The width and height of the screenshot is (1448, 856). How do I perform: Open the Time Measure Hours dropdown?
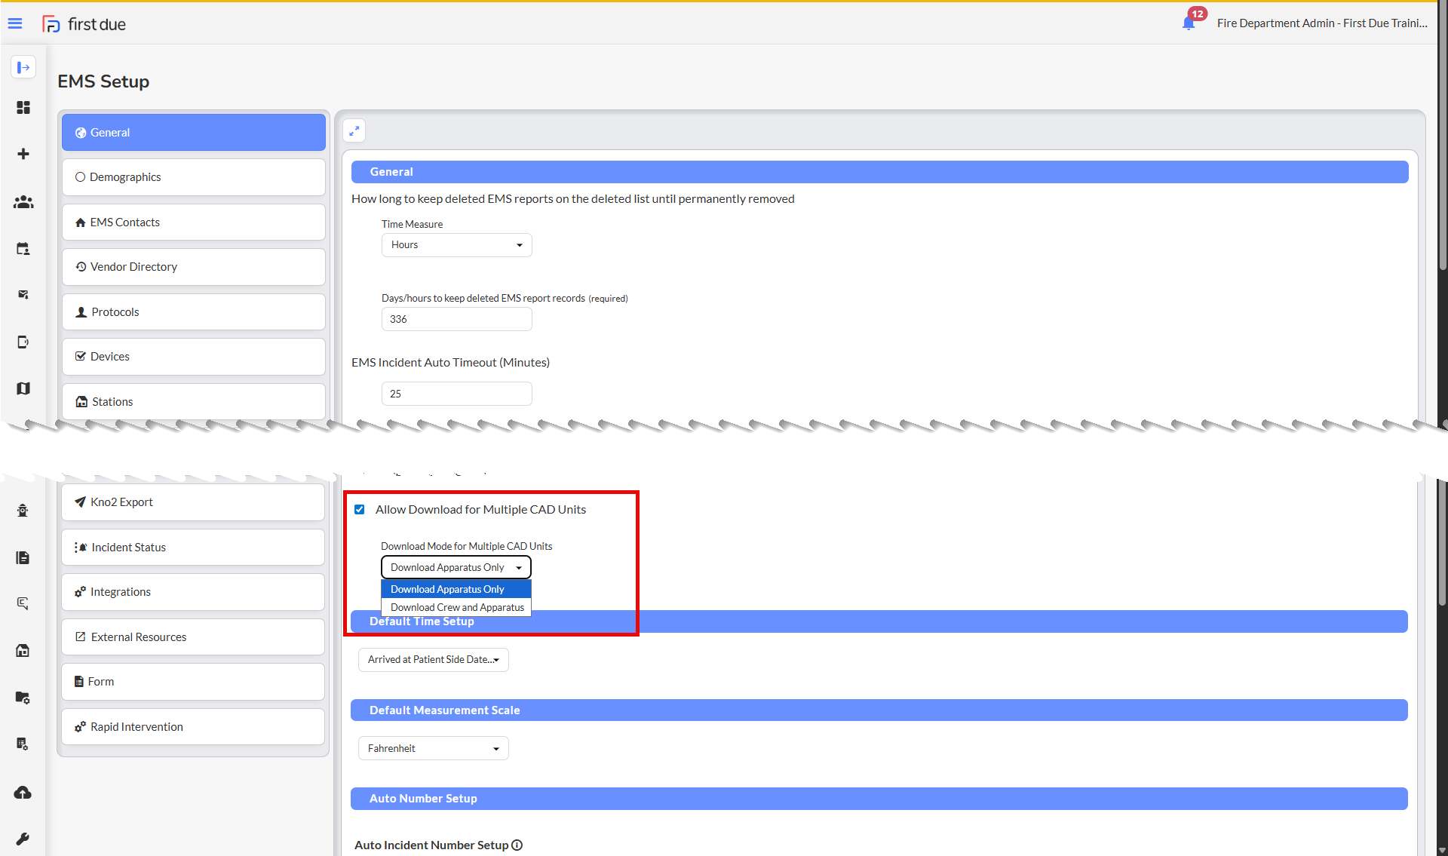coord(456,245)
